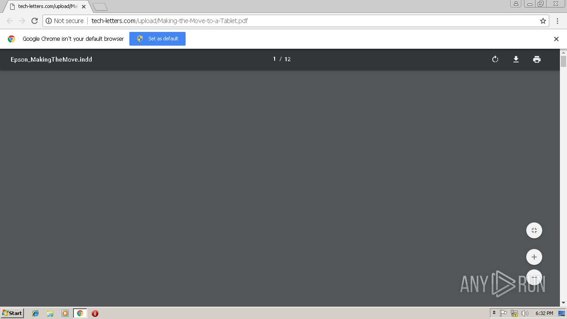Image resolution: width=567 pixels, height=319 pixels.
Task: Reload the current page
Action: (35, 21)
